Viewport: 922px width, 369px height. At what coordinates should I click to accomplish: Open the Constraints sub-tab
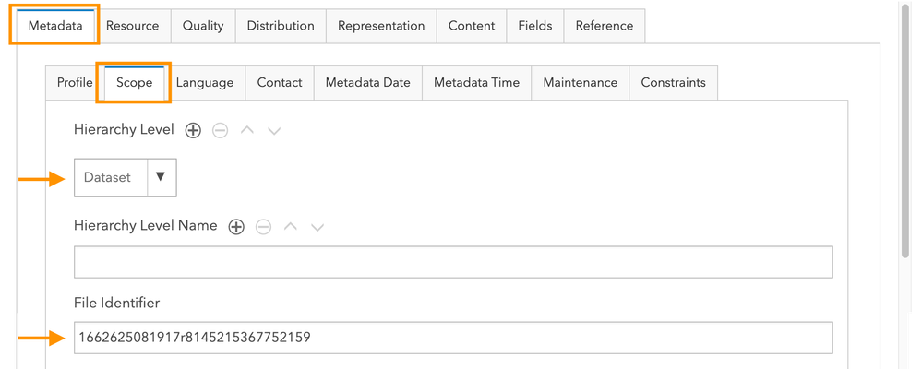674,82
